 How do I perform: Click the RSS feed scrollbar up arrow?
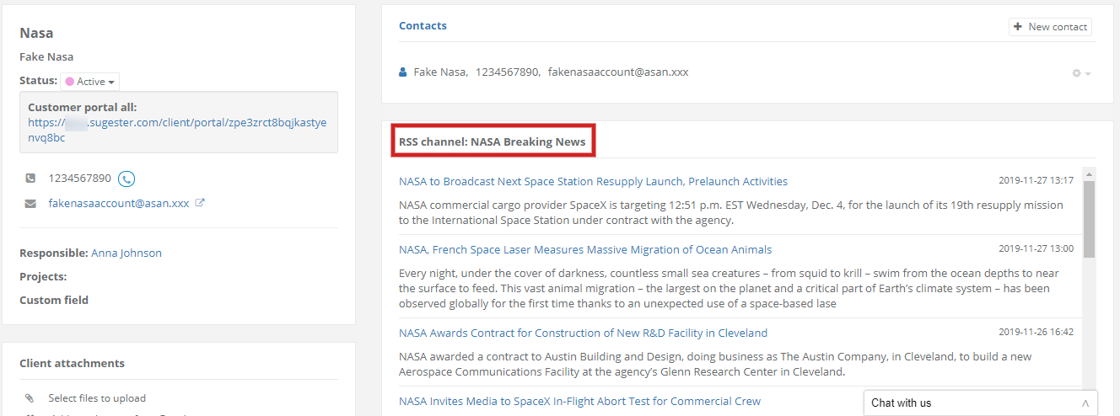pos(1089,175)
